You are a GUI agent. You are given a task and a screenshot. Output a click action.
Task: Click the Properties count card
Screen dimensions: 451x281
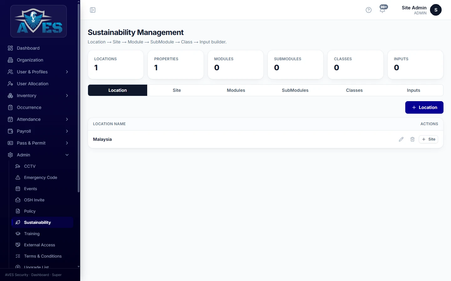[x=176, y=65]
